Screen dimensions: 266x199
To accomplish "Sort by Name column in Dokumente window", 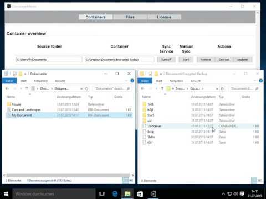I will tap(11, 97).
